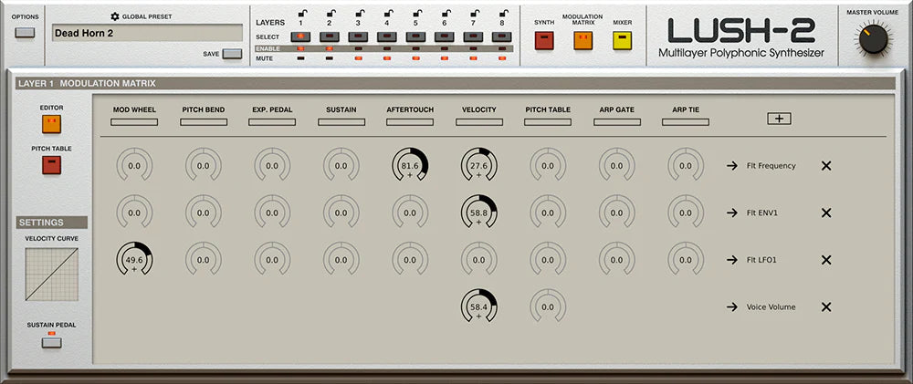Click the Velocity source slot
913x384 pixels.
point(478,121)
